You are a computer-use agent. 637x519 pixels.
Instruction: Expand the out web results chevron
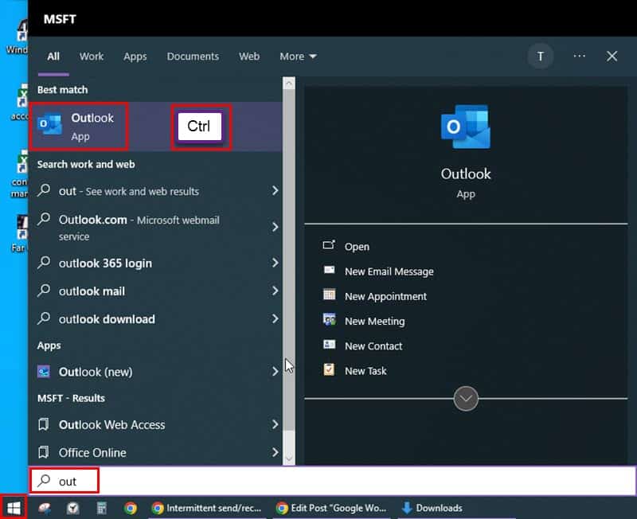(275, 190)
